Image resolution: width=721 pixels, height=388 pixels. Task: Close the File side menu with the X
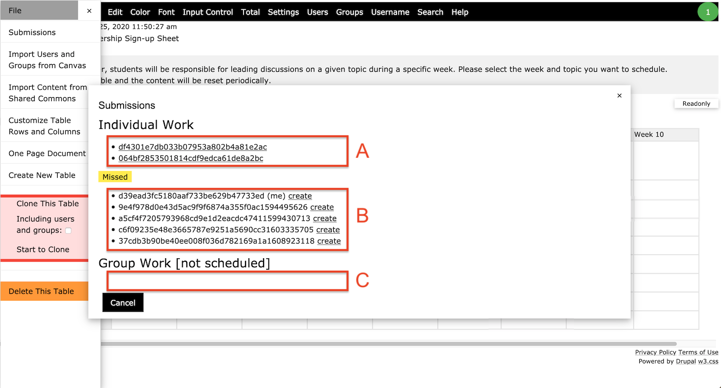tap(89, 11)
